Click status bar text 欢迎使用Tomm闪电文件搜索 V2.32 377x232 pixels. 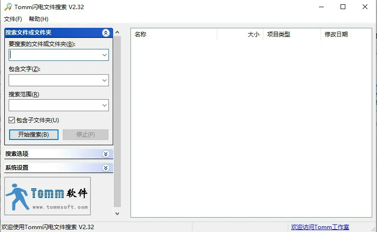pyautogui.click(x=47, y=227)
